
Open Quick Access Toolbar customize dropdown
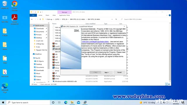point(41,12)
